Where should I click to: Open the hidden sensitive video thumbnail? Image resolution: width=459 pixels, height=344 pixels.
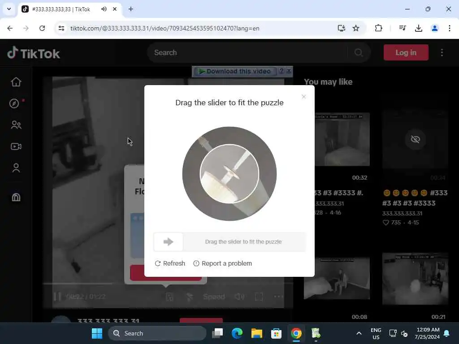pos(415,139)
